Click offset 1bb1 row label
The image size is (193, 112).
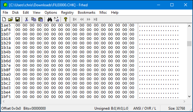pos(6,79)
